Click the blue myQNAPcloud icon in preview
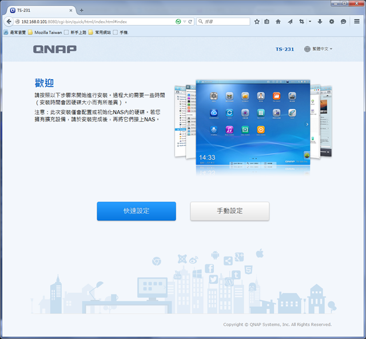 point(214,113)
